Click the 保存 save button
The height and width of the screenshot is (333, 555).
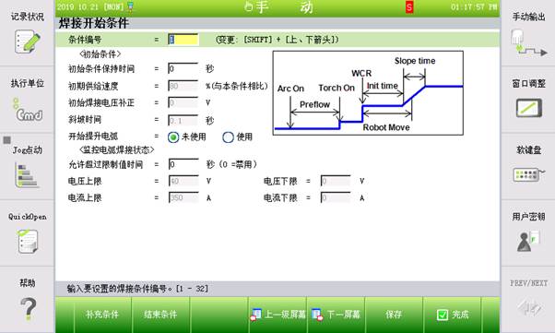click(x=394, y=315)
